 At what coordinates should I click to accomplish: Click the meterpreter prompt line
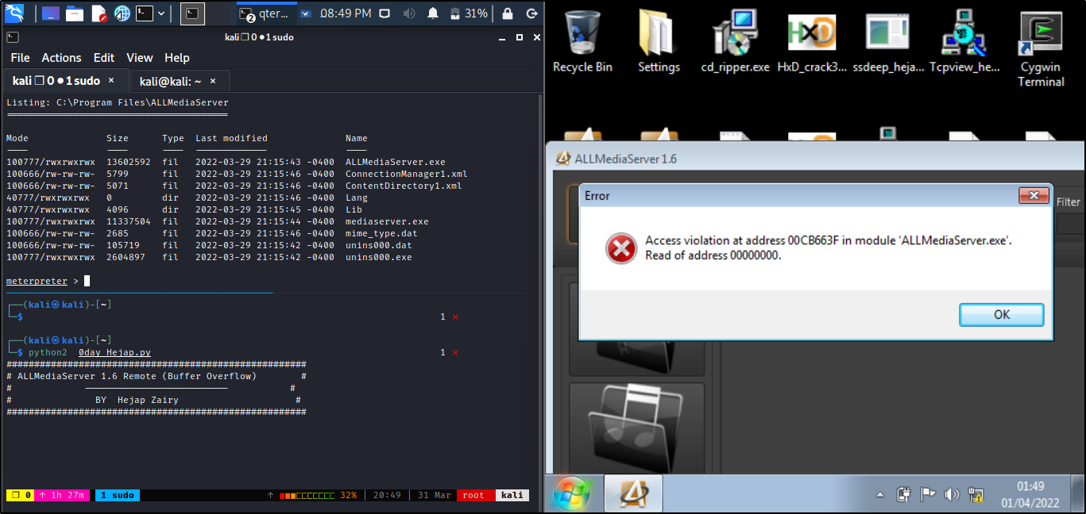pos(48,281)
